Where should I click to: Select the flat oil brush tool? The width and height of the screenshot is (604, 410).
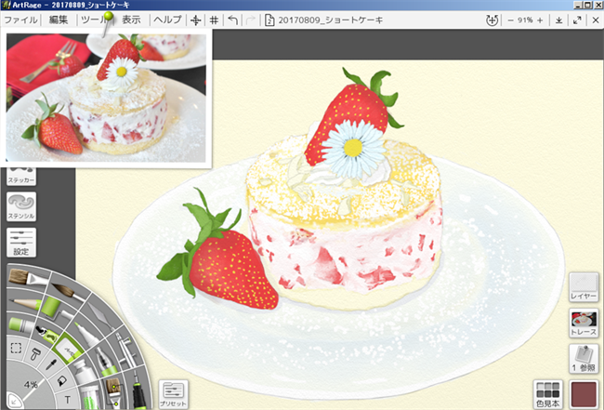(x=26, y=277)
